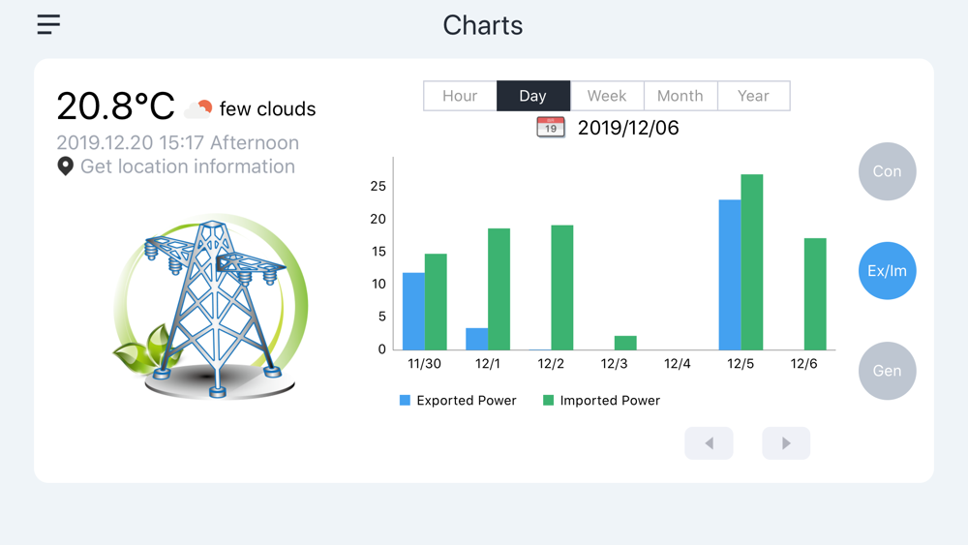Click the weather cloud icon
This screenshot has width=968, height=545.
tap(198, 108)
